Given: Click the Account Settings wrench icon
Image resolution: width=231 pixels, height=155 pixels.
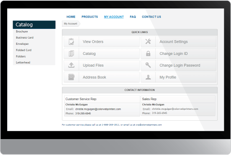Looking at the screenshot, I should coord(148,41).
